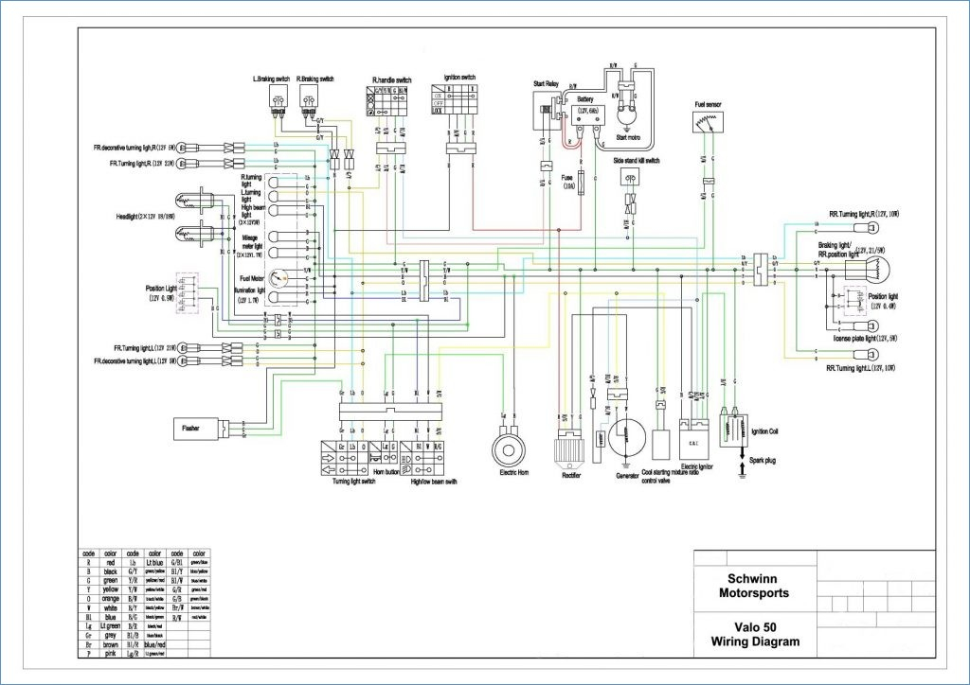Select the Rectifier component symbol
This screenshot has width=970, height=685.
coord(568,451)
